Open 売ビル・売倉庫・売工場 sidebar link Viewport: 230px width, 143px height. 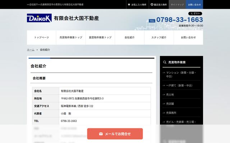pos(181,122)
